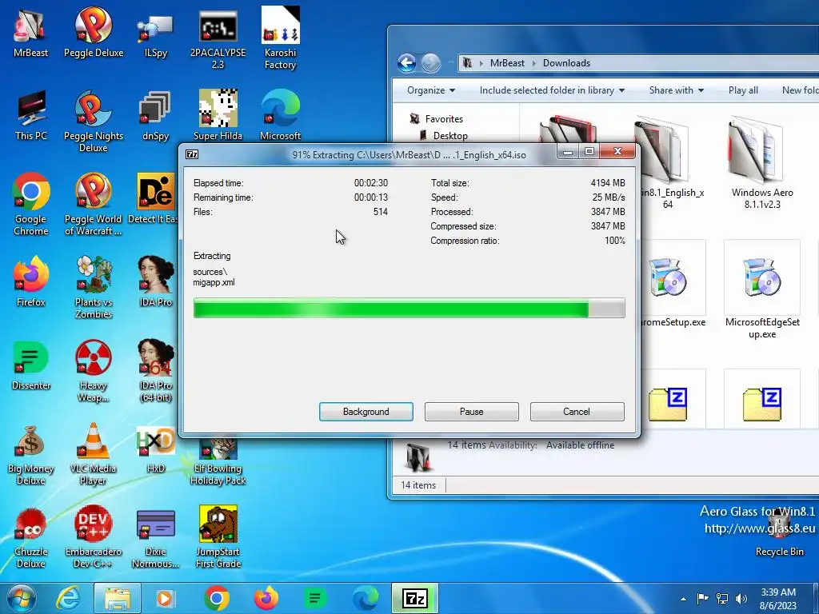Launch Big Money Deluxe desktop shortcut
Screen dimensions: 819x614
(x=31, y=454)
